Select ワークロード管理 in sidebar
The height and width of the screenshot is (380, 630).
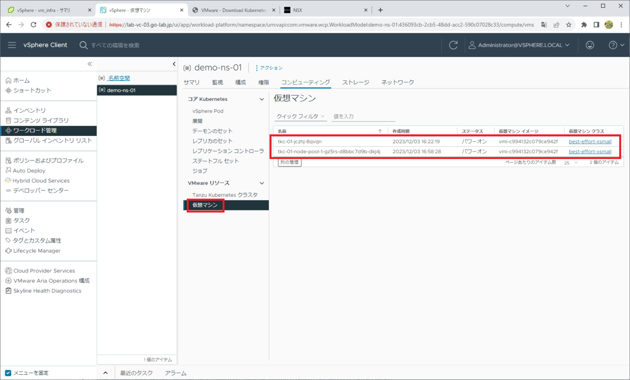[x=48, y=130]
